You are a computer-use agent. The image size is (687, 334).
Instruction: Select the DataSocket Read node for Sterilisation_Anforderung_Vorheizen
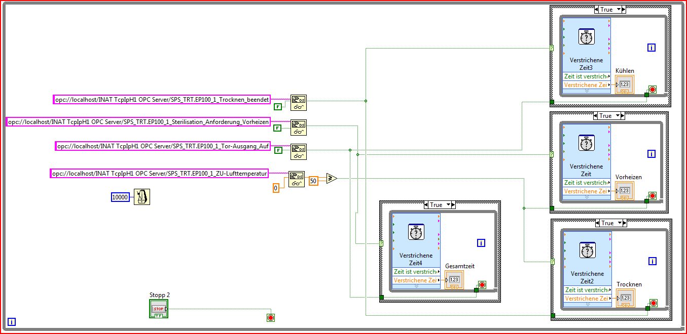pyautogui.click(x=299, y=127)
